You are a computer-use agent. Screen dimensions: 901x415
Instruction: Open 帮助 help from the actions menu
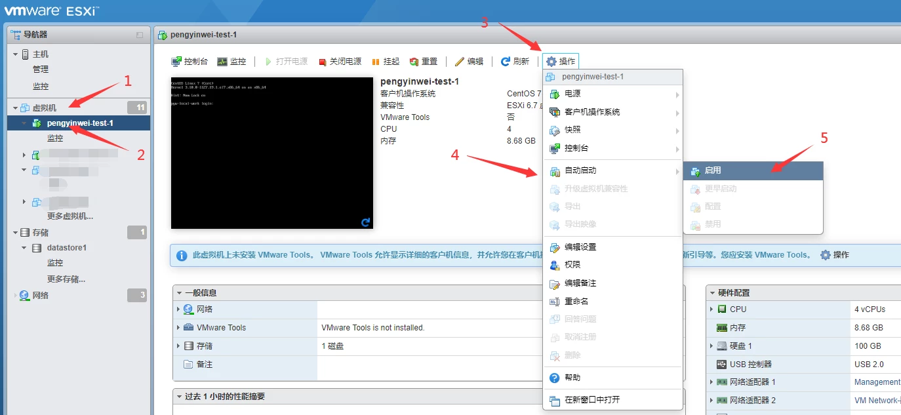tap(613, 378)
